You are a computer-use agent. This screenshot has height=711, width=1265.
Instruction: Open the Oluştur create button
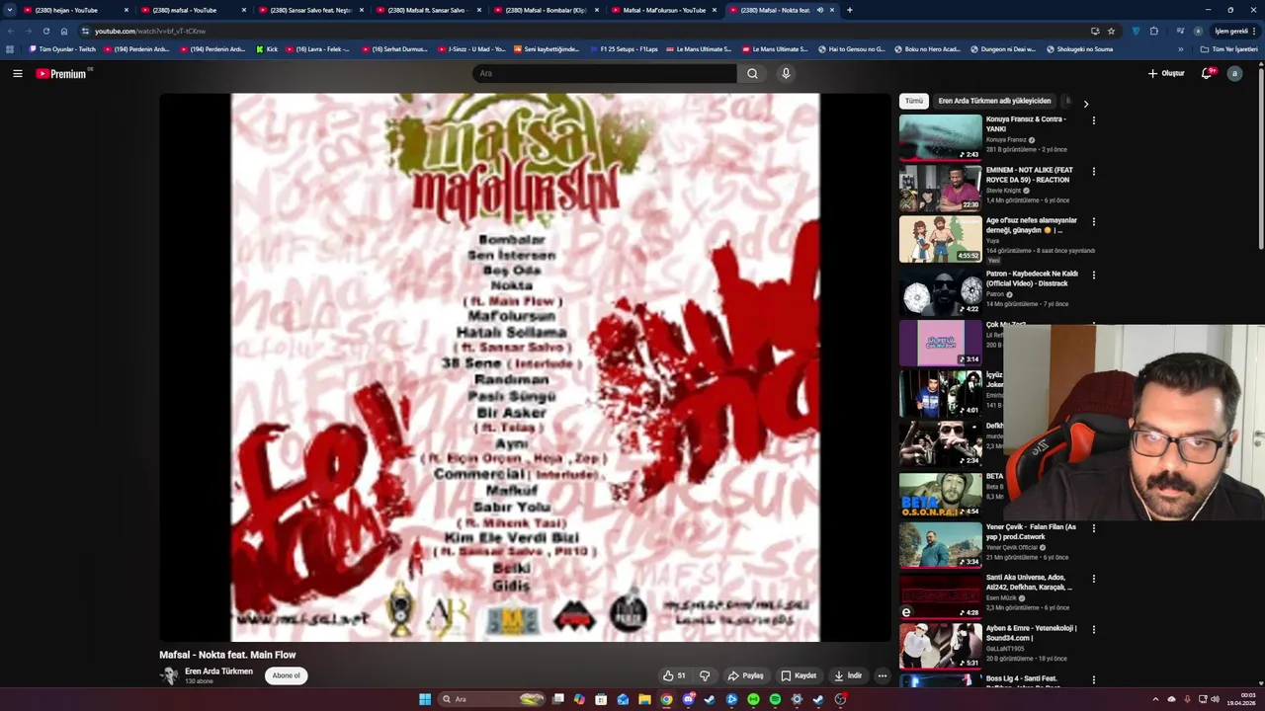coord(1166,73)
